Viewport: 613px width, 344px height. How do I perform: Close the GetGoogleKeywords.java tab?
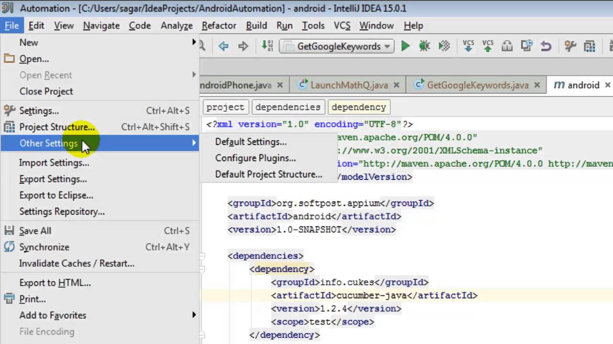[x=537, y=85]
